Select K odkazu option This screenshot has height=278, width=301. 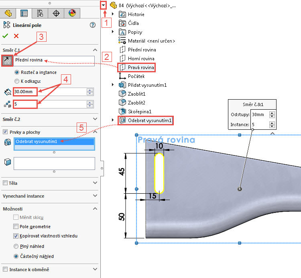(x=28, y=81)
